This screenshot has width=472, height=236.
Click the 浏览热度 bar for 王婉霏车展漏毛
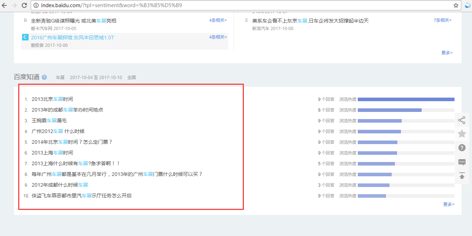pos(406,121)
